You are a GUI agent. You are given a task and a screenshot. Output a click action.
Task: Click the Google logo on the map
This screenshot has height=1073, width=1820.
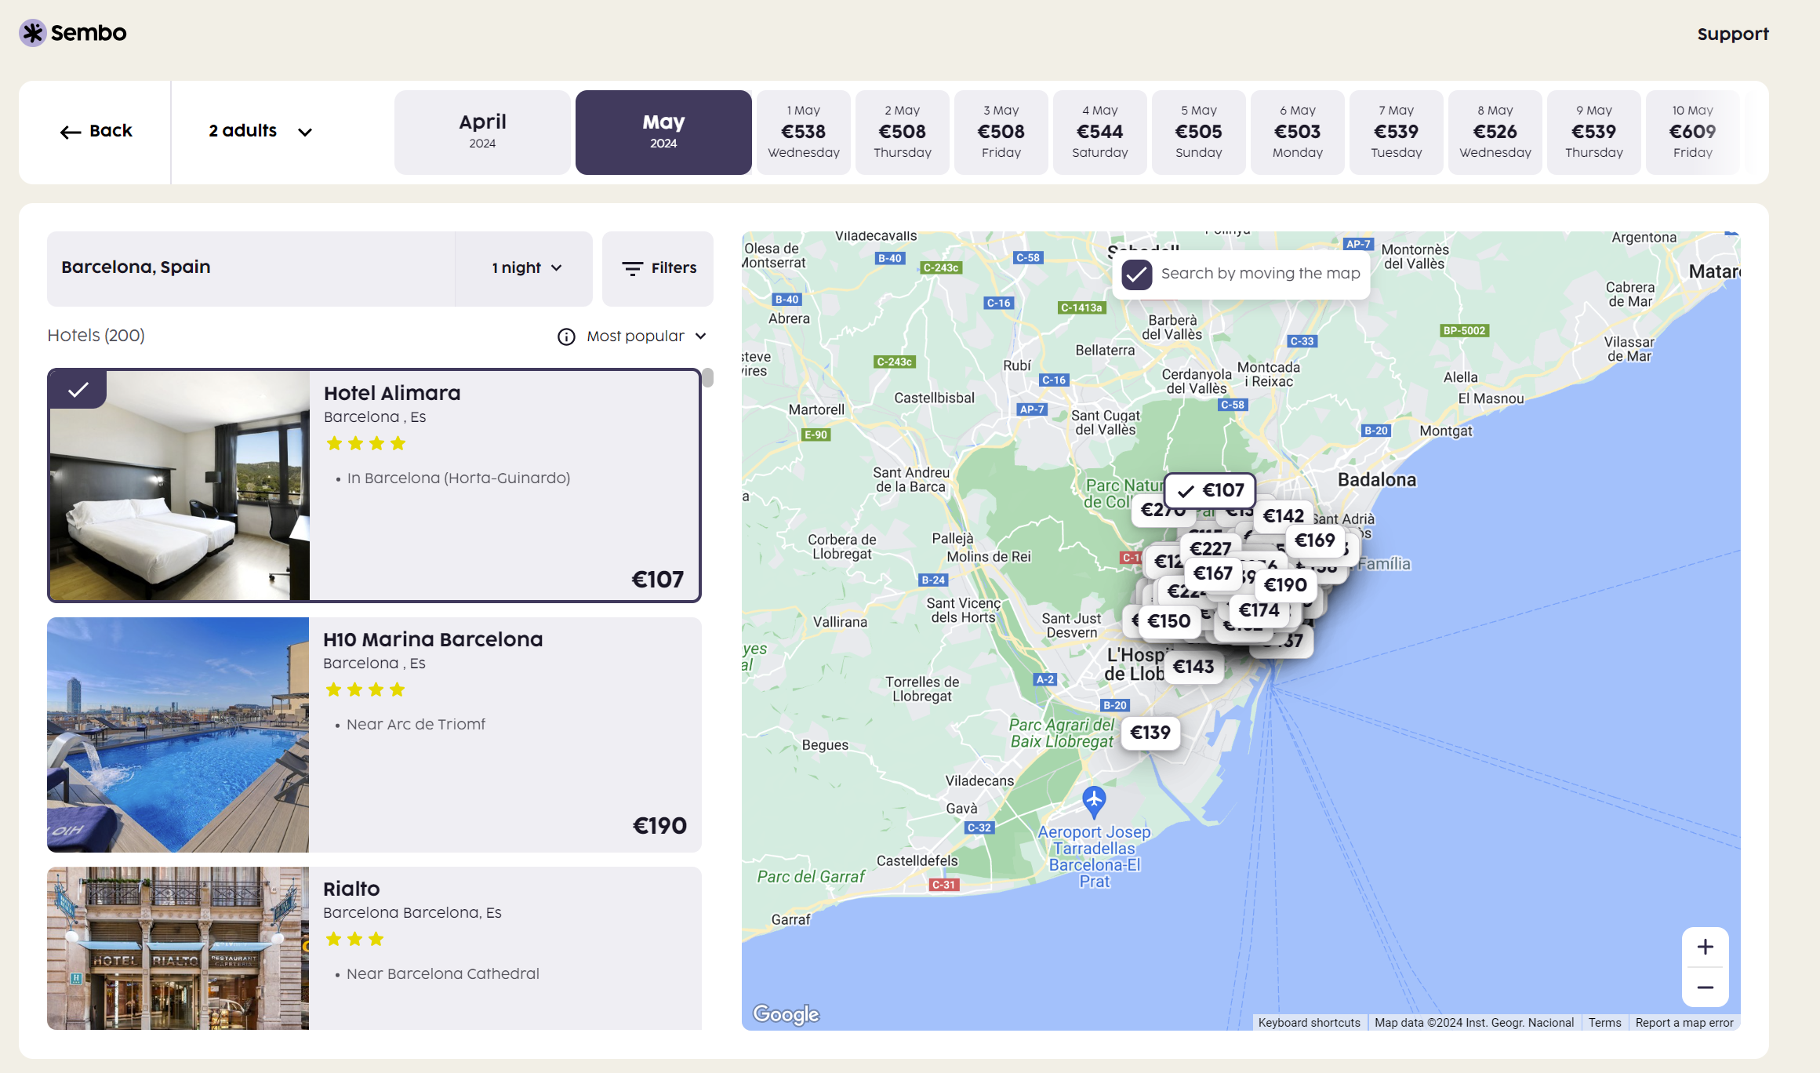click(x=786, y=1014)
